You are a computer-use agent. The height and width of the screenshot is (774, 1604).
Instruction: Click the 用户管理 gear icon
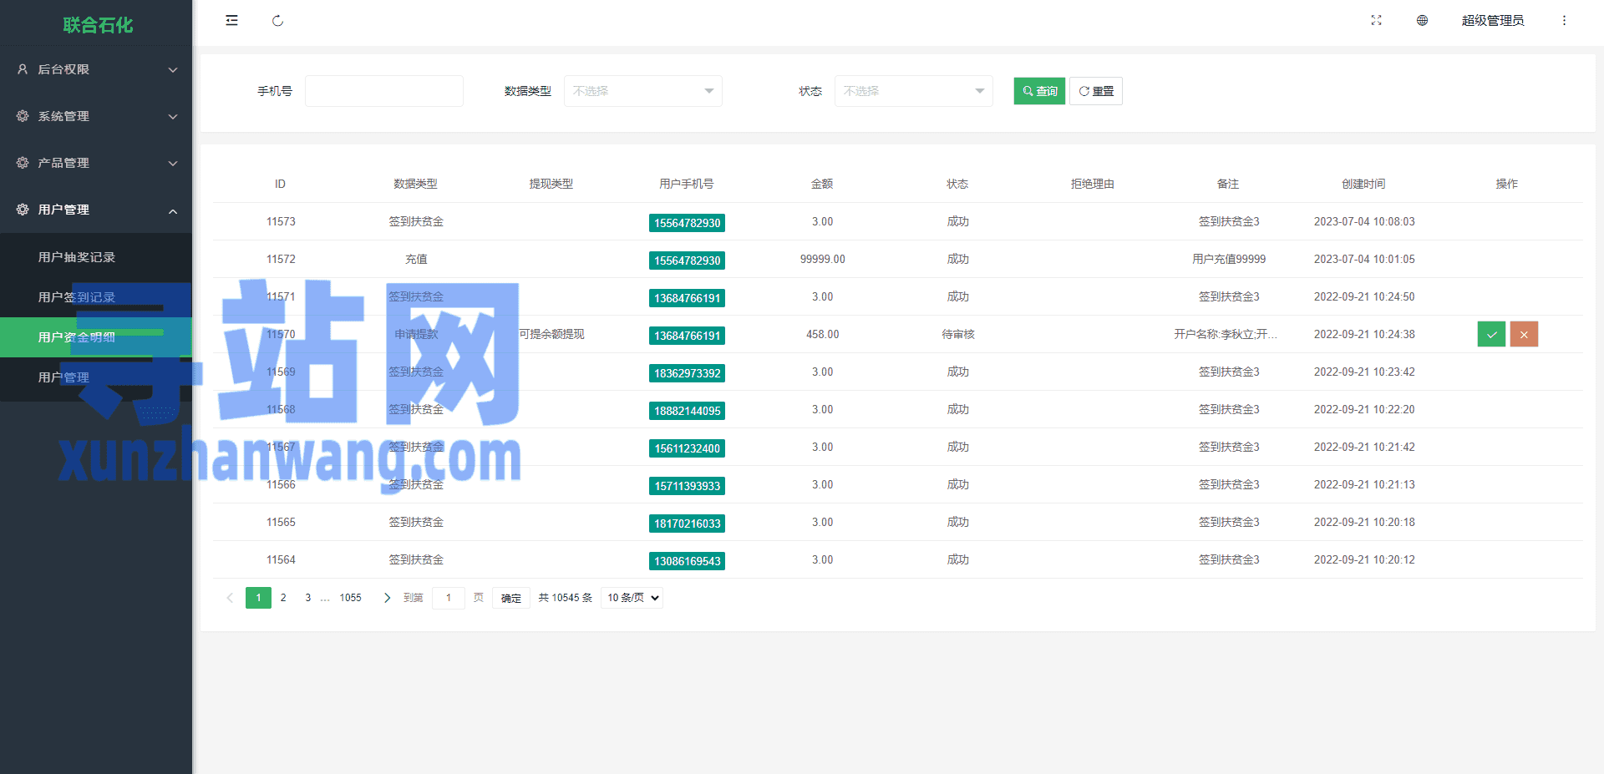click(x=23, y=210)
